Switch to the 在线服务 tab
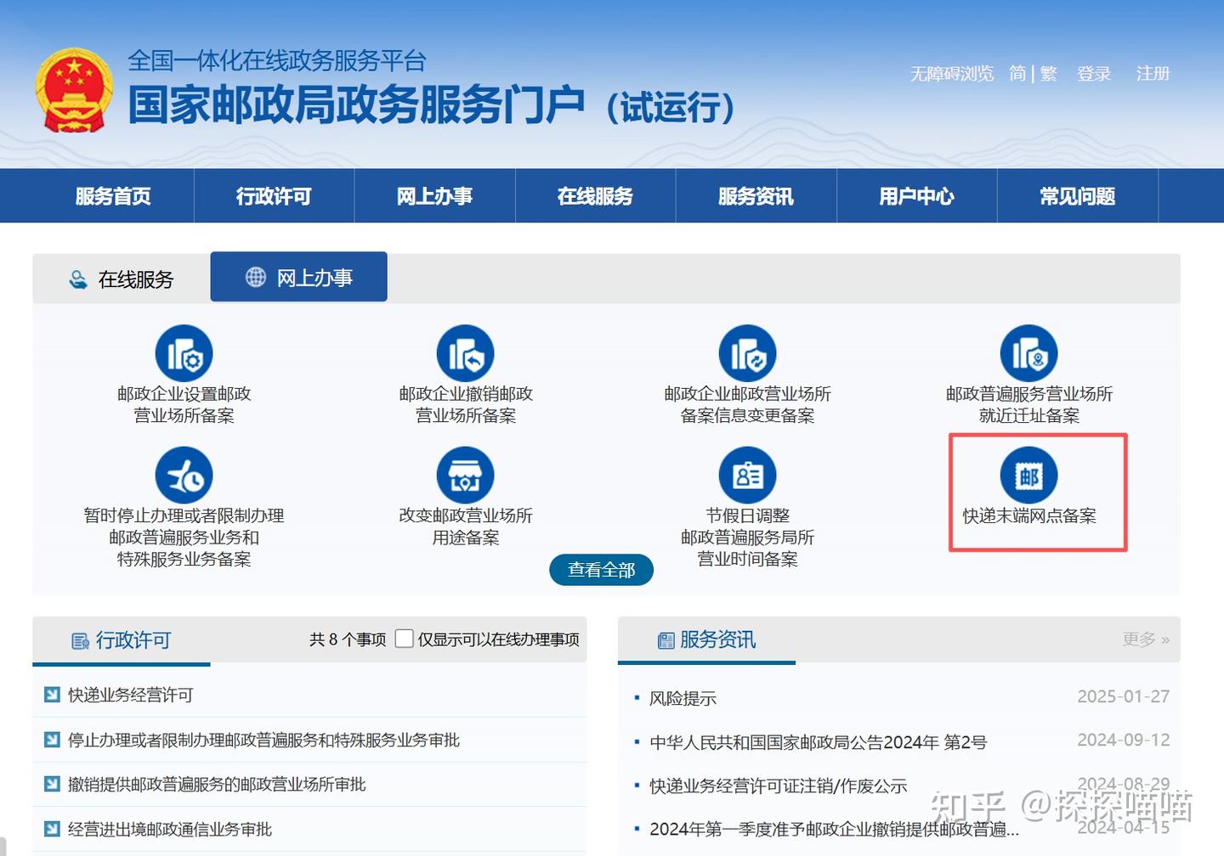The height and width of the screenshot is (856, 1224). click(x=122, y=279)
